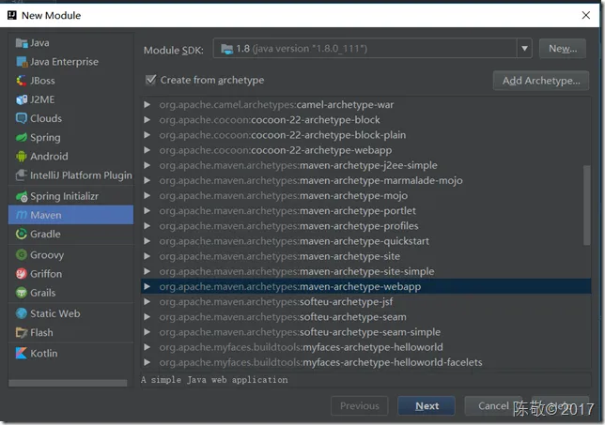Click the SDK folder icon in dropdown
This screenshot has width=605, height=425.
[x=227, y=49]
